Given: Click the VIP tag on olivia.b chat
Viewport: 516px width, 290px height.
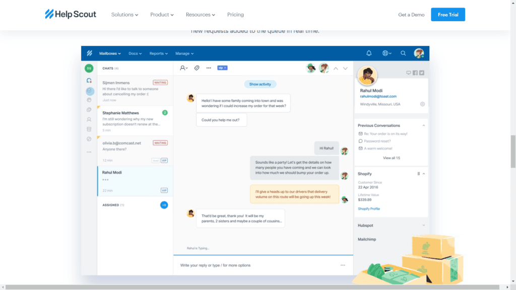Looking at the screenshot, I should coord(164,161).
